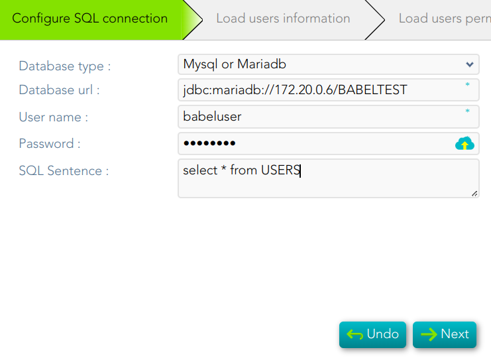Click the asterisk marker in Database url field

click(x=468, y=84)
